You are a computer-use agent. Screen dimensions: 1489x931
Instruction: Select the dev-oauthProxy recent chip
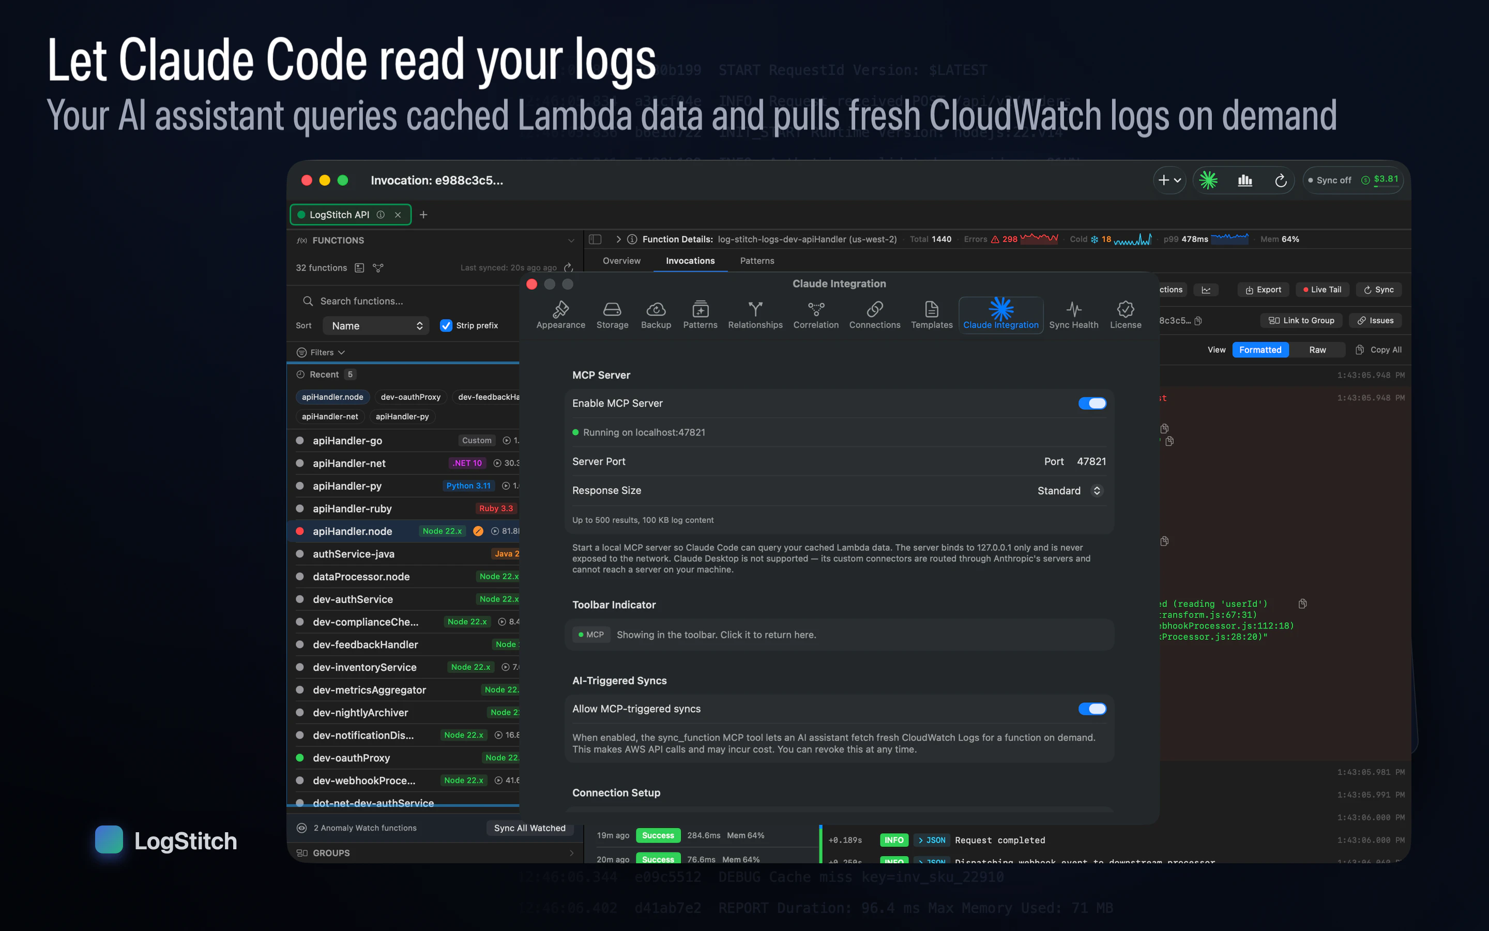coord(411,397)
